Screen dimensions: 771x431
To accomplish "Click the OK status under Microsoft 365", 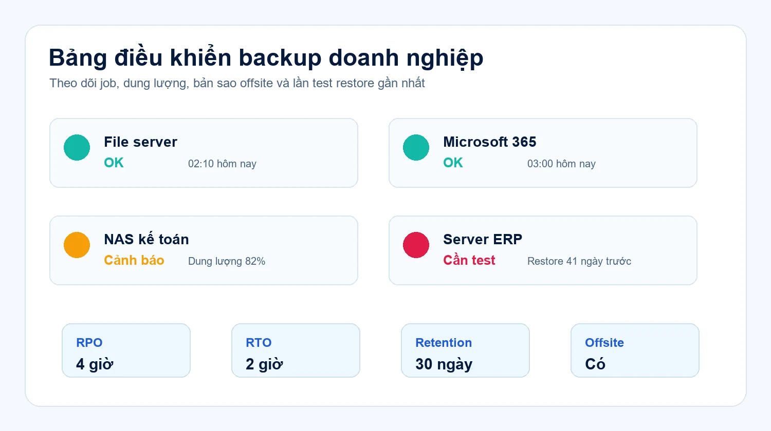I will coord(453,163).
